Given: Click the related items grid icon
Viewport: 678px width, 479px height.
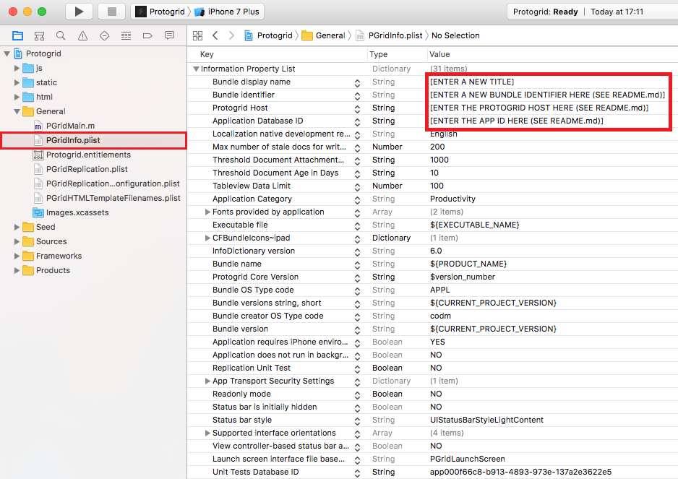Looking at the screenshot, I should (x=197, y=35).
